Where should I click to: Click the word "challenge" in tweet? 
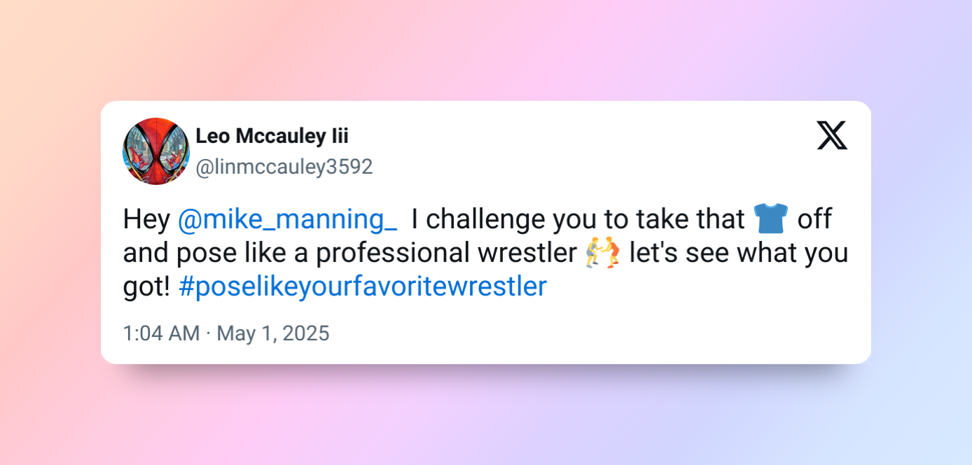[x=487, y=220]
